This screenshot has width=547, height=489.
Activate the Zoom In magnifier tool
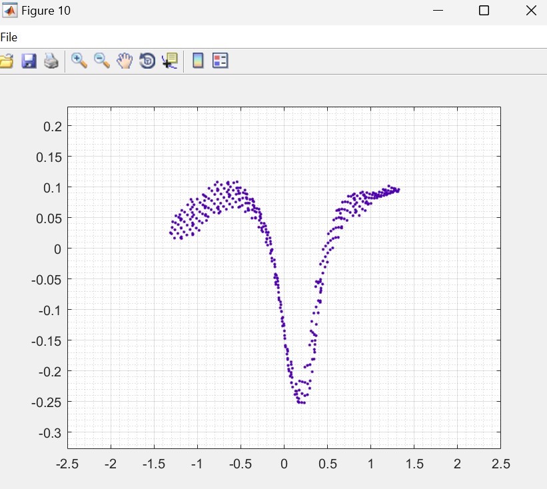(x=79, y=61)
